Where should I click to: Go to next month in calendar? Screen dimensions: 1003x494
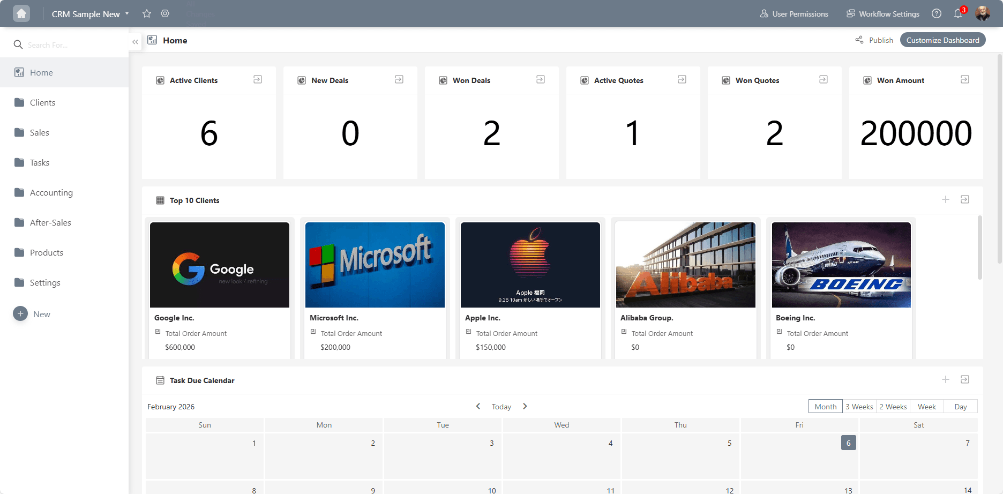pyautogui.click(x=525, y=407)
